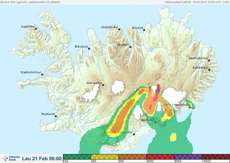Click the Ólafsfjörður marker dot

point(119,29)
